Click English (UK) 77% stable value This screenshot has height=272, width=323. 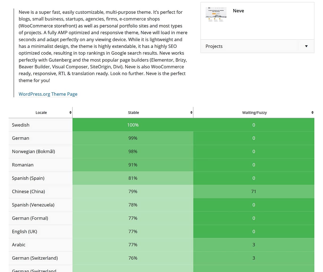133,231
